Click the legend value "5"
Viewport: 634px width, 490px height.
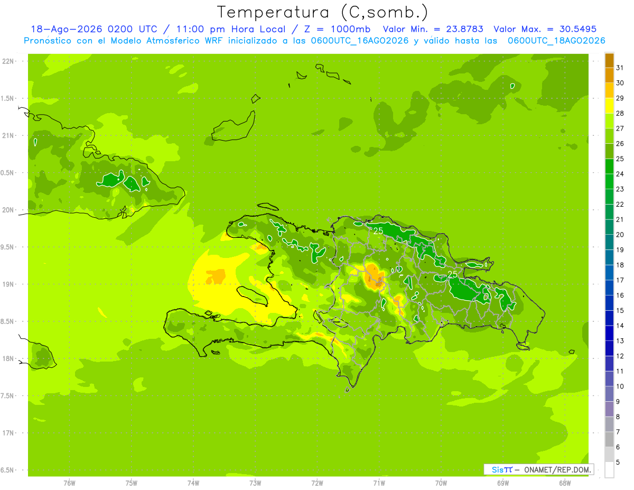point(618,463)
